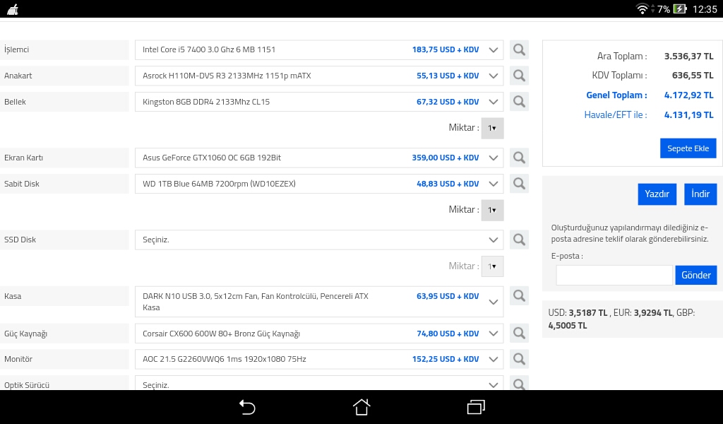Tap the 12:35 clock in status bar
723x424 pixels.
click(x=705, y=8)
